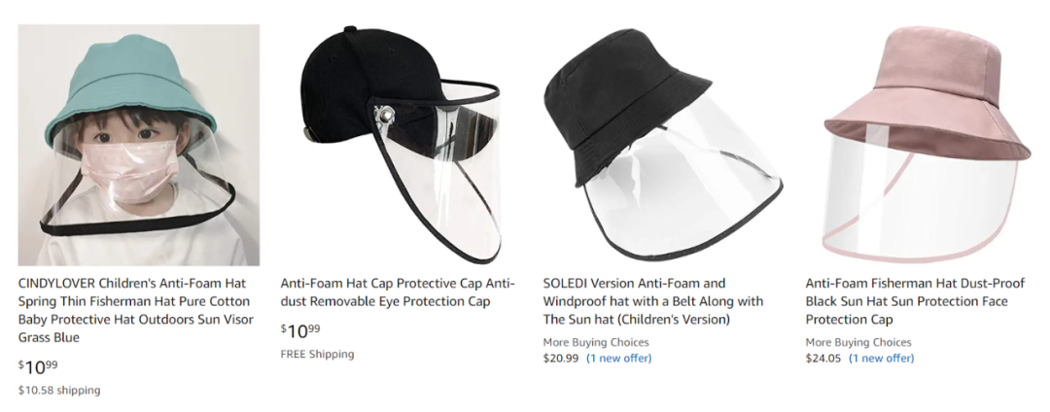Screen dimensions: 1050x412
Task: Click the $24.05 price
Action: click(823, 359)
